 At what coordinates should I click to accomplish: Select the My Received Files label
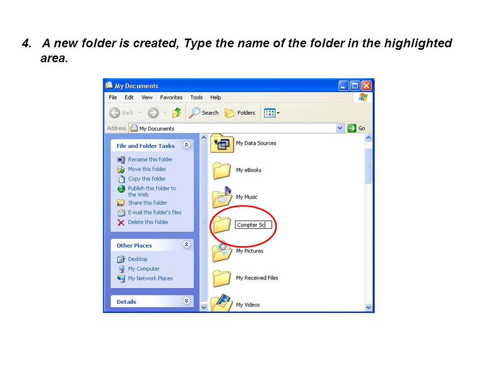257,278
